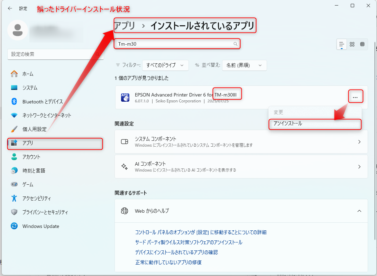Open link サード パーティ製ウイルス対策ソフトウェアのアンインストール
377x276 pixels.
pyautogui.click(x=189, y=242)
